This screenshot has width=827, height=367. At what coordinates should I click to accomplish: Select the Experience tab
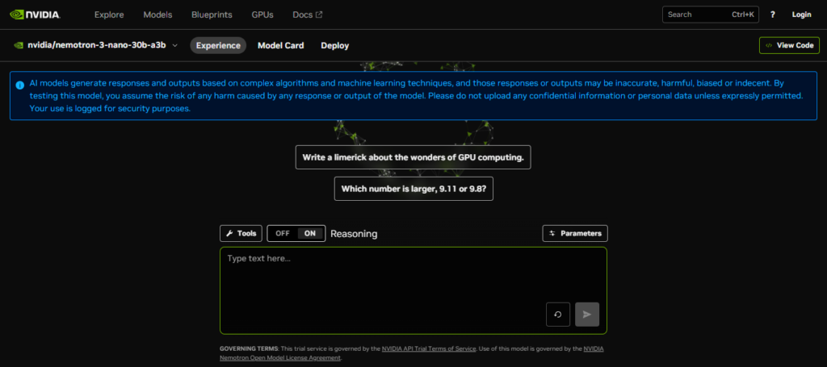click(x=218, y=45)
